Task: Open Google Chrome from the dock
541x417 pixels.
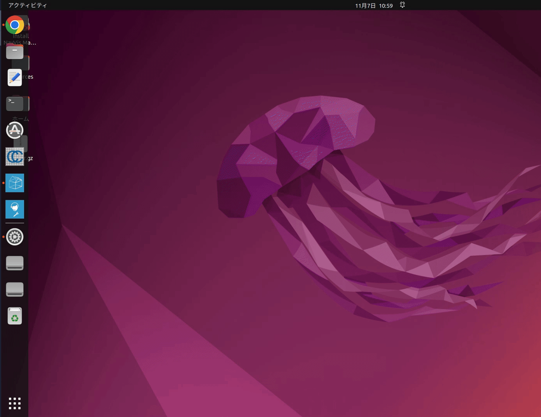Action: point(15,25)
